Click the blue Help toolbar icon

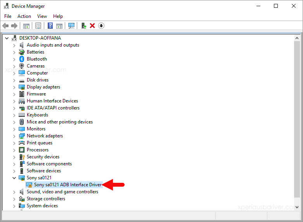[50, 26]
